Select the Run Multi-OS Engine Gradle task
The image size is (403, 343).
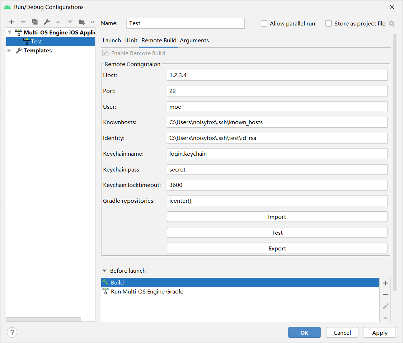click(240, 292)
